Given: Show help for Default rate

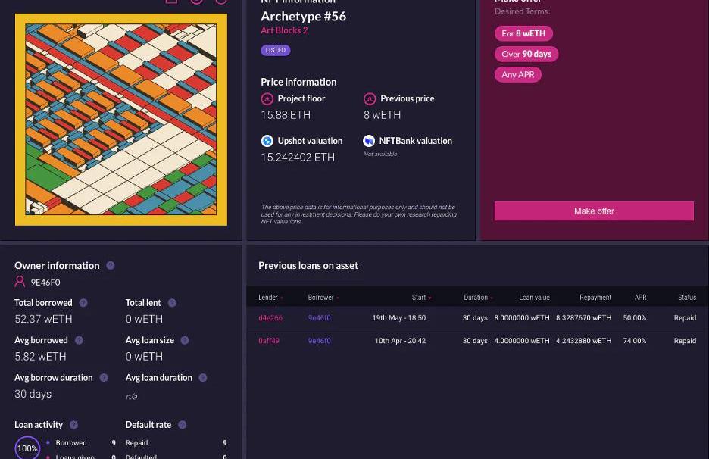Looking at the screenshot, I should [183, 425].
